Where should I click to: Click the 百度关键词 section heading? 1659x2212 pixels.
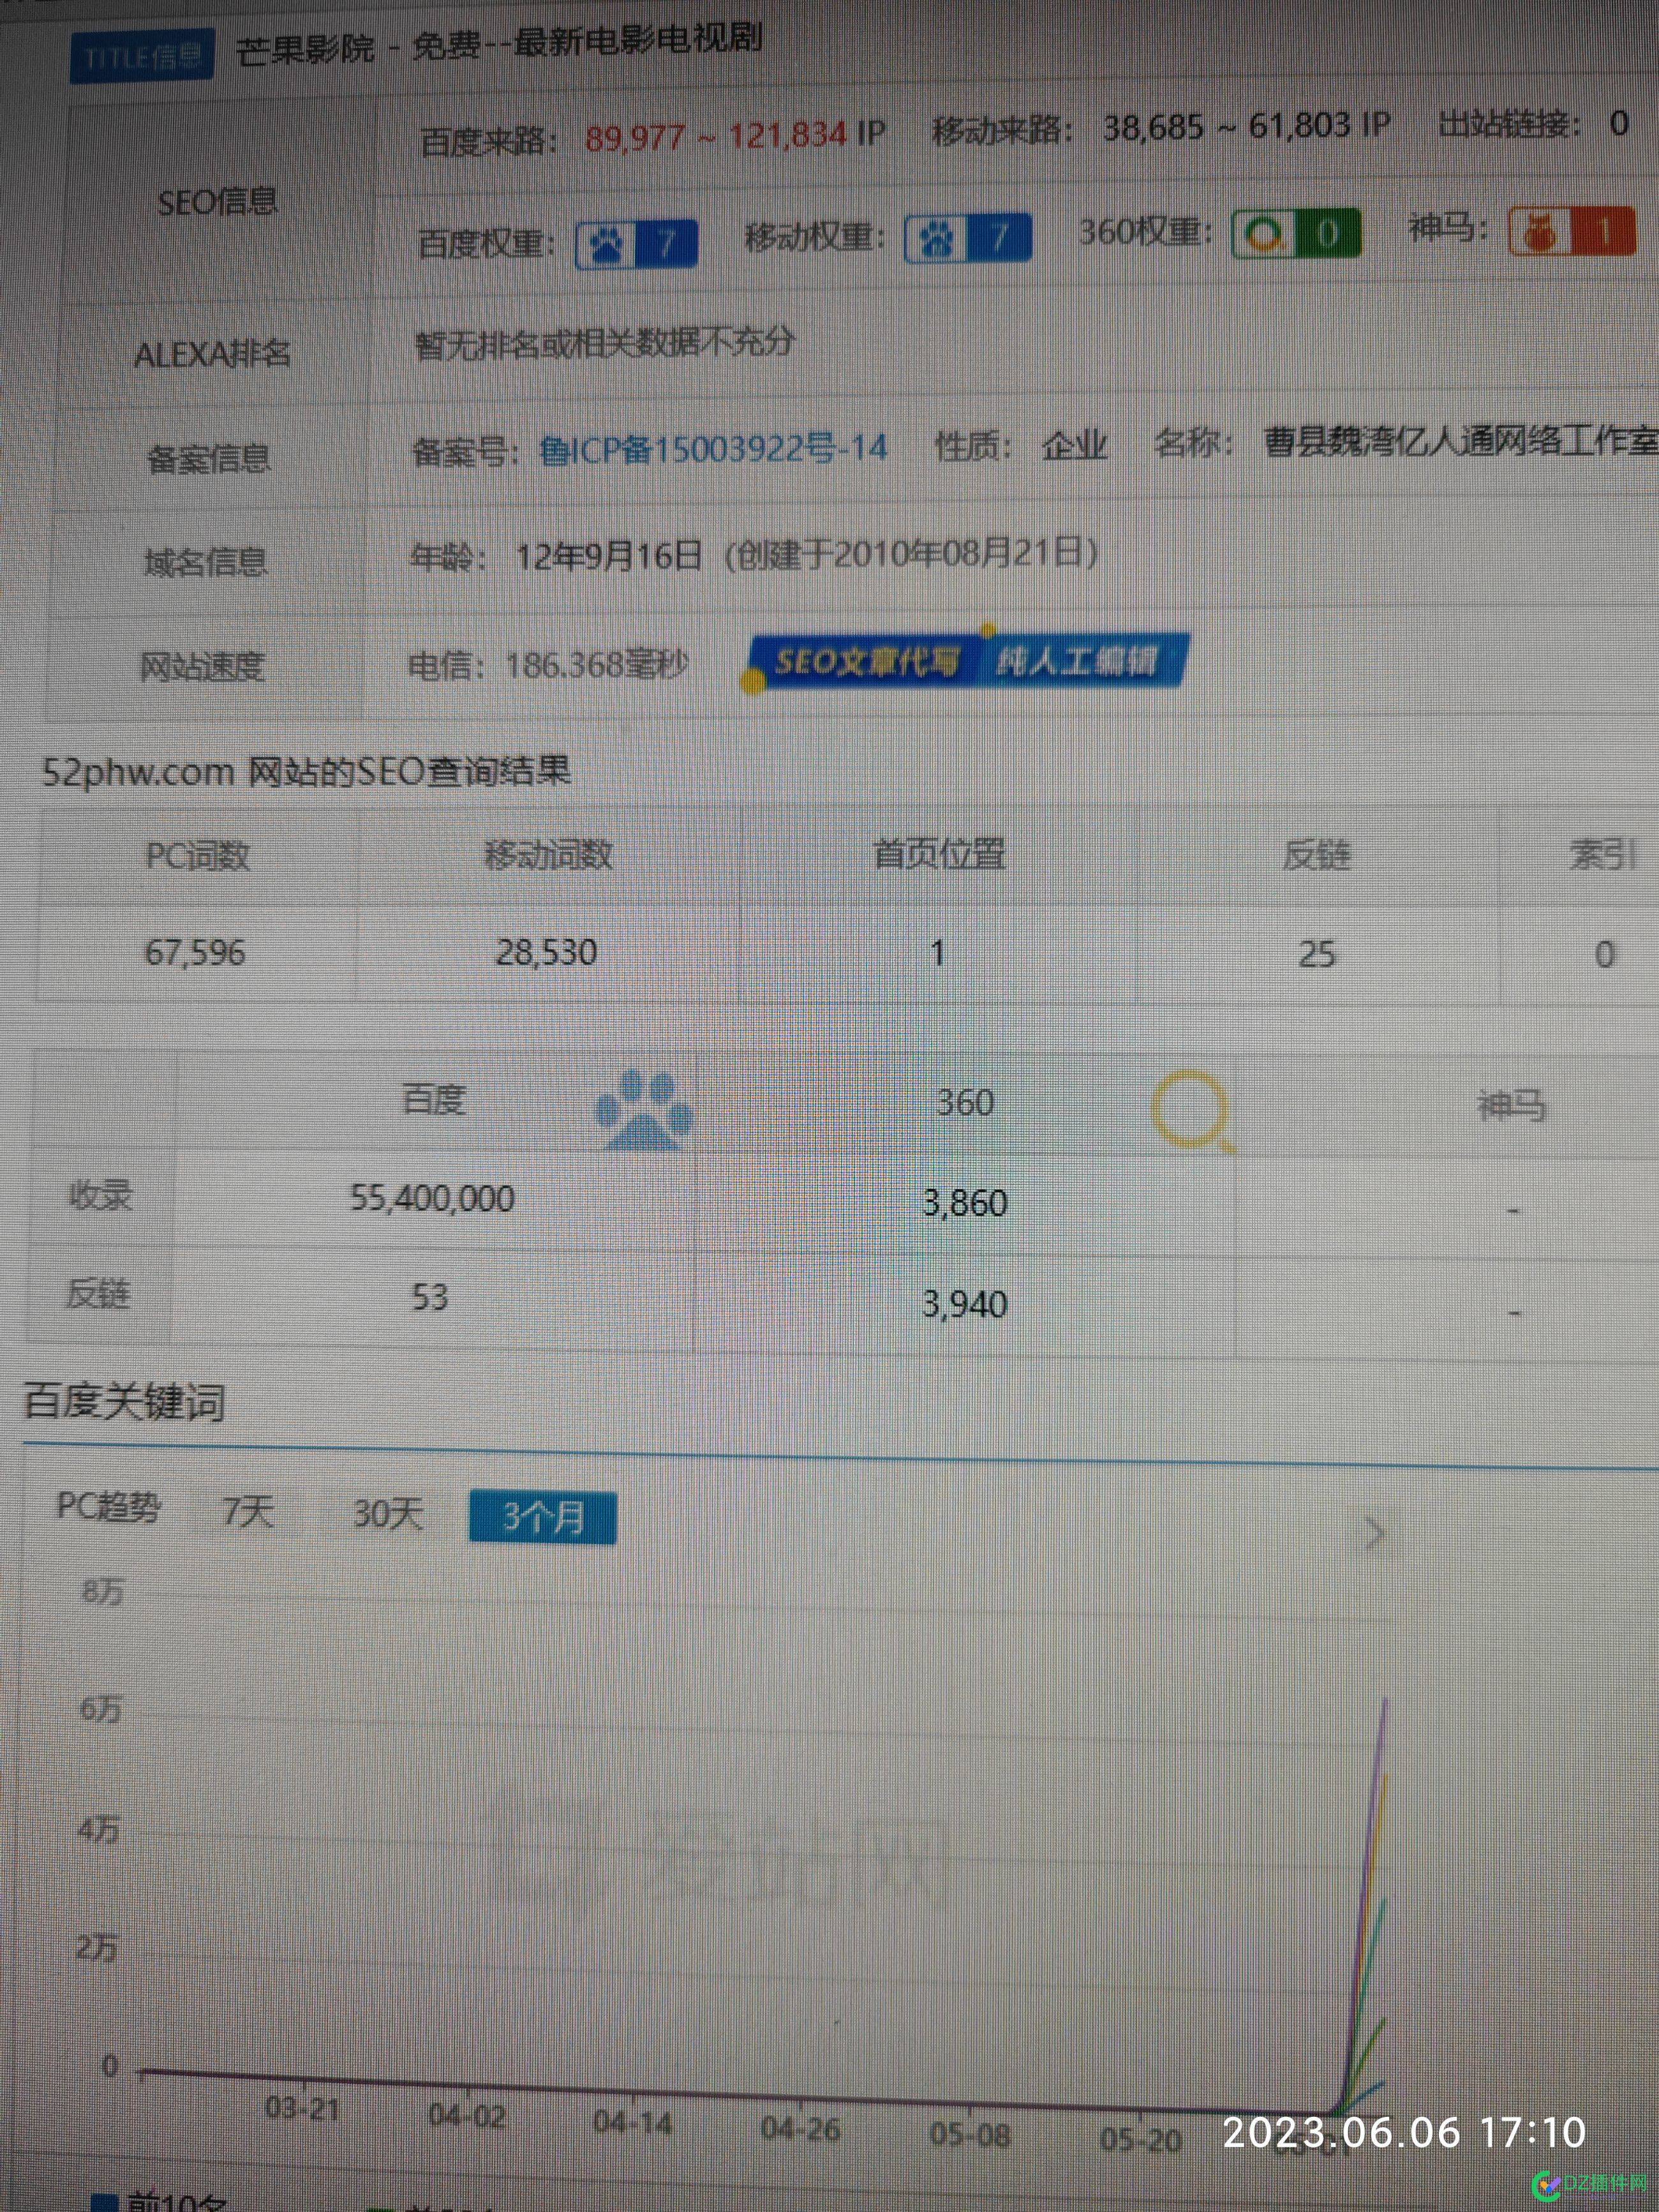(125, 1401)
